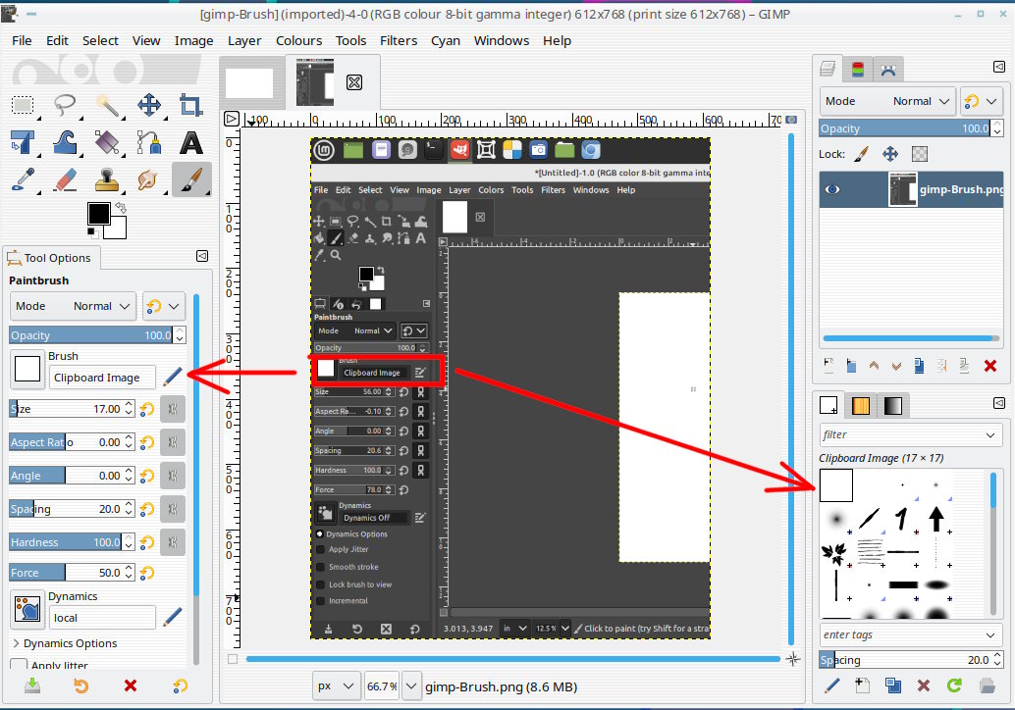Choose the Fuzzy Select magic wand tool
The width and height of the screenshot is (1015, 710).
[x=108, y=106]
